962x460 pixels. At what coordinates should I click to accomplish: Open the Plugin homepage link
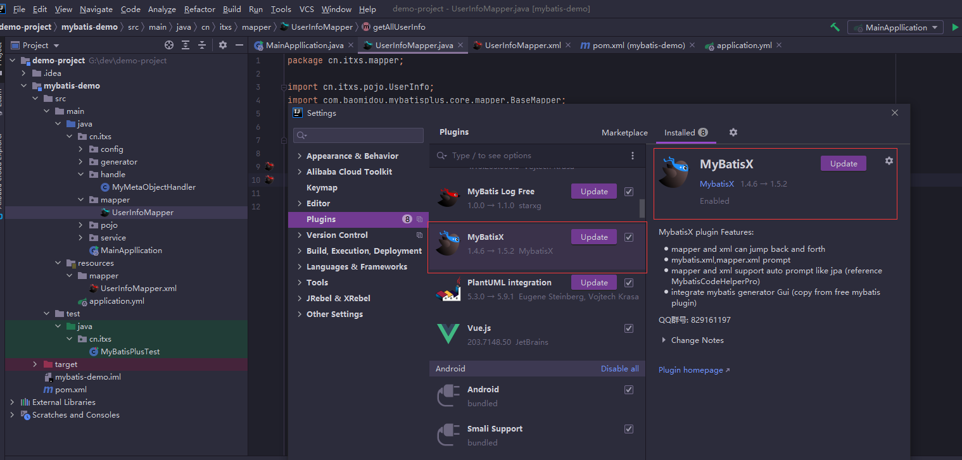pyautogui.click(x=694, y=370)
